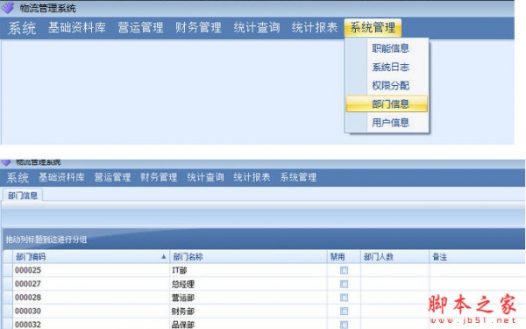Select department code 000028 cell
This screenshot has height=329, width=526.
(91, 297)
